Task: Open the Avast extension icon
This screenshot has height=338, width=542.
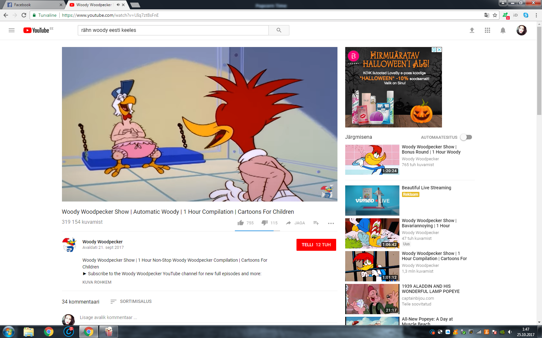Action: click(x=506, y=15)
